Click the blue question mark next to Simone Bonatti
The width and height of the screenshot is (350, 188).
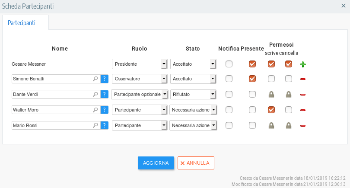coord(104,79)
